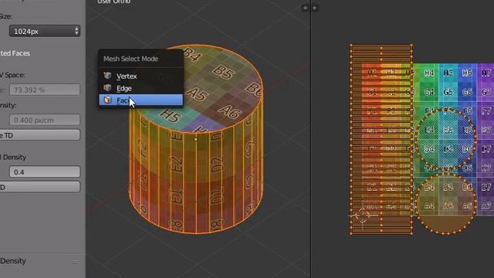Click the tall rectangular UV strip island

[x=381, y=139]
